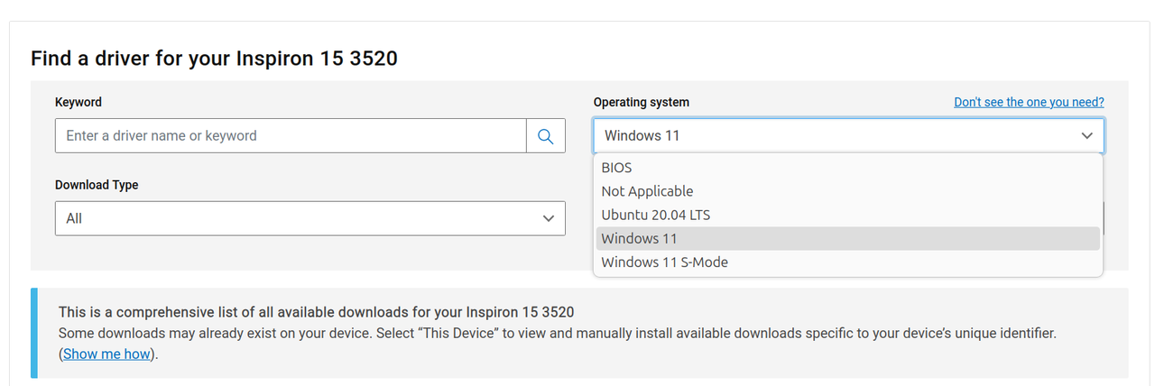Pick the highlighted Windows 11 option
This screenshot has width=1155, height=386.
848,238
